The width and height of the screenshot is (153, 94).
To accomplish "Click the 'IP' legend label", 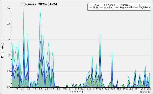I will tap(140, 5).
